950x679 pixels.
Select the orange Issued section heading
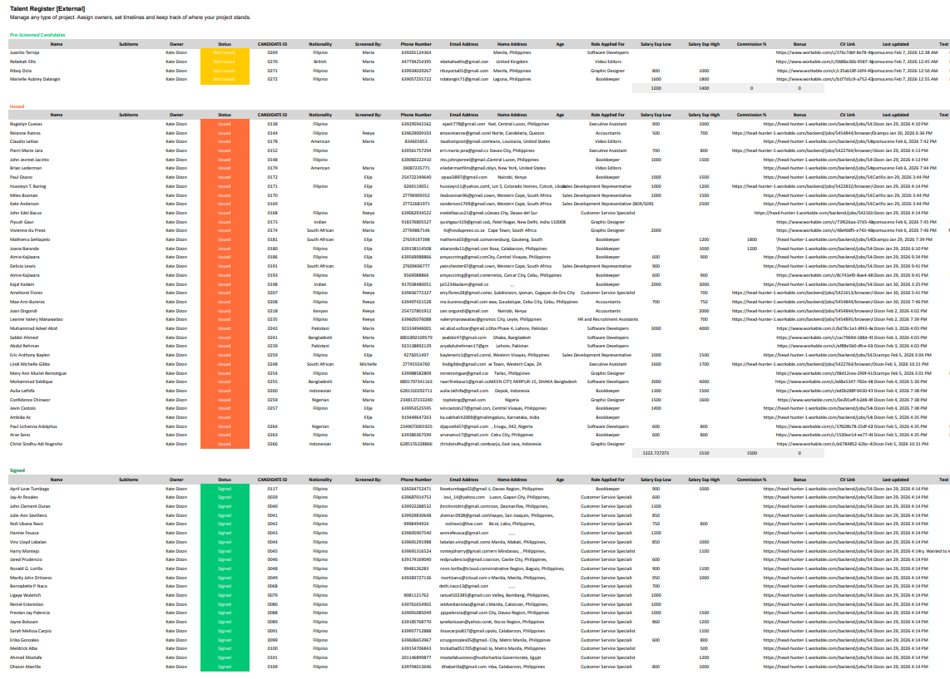click(x=17, y=106)
